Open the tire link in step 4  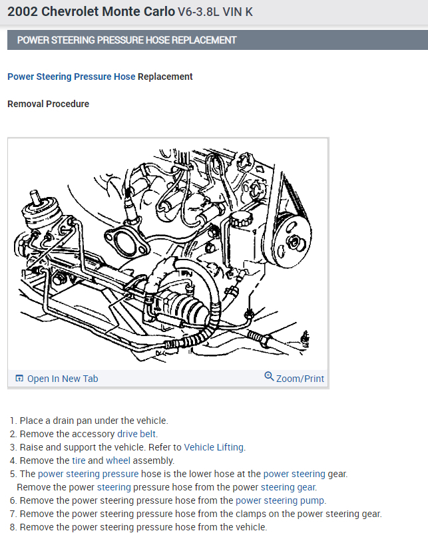79,460
